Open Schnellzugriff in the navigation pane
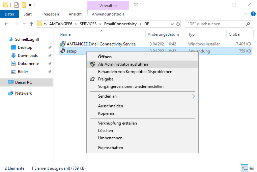This screenshot has width=257, height=172. (27, 39)
